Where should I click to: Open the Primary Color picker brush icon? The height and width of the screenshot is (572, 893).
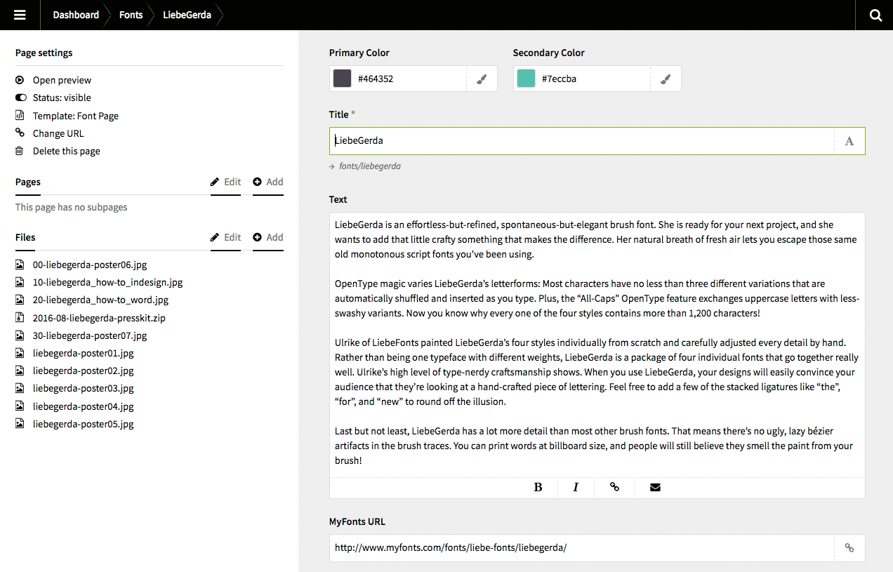coord(482,79)
